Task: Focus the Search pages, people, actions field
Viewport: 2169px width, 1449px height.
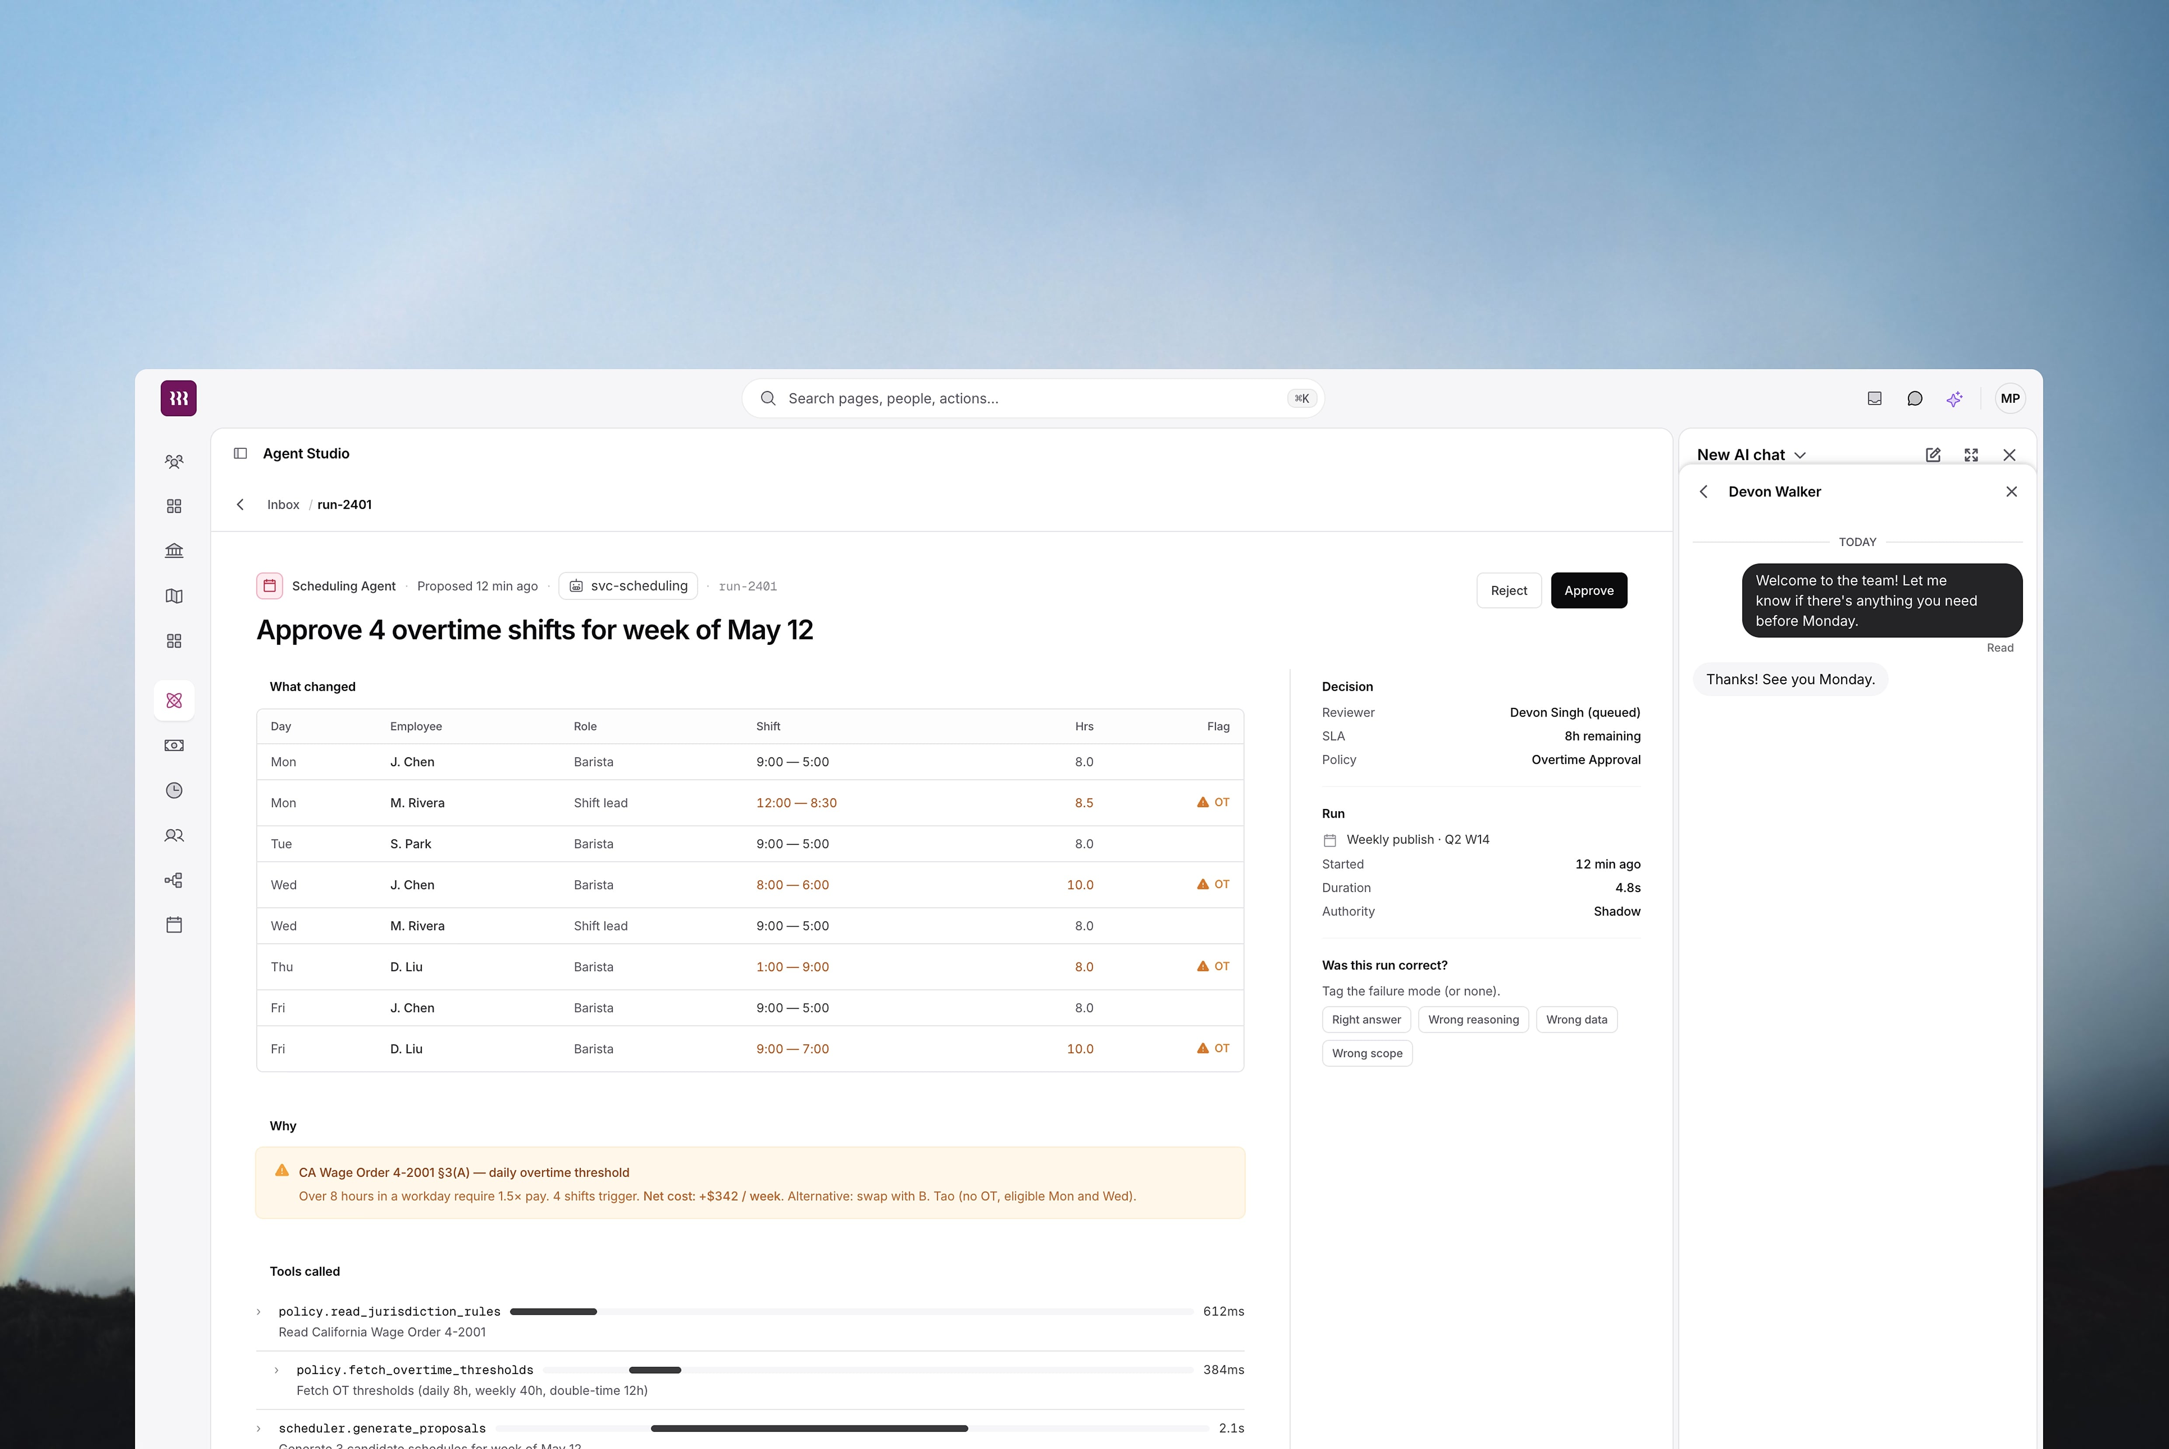Action: pyautogui.click(x=1033, y=398)
